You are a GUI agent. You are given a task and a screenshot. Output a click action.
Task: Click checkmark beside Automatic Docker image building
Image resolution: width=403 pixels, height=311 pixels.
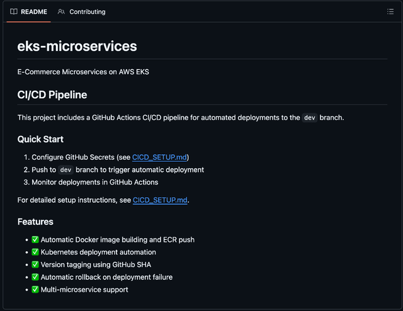pyautogui.click(x=35, y=240)
